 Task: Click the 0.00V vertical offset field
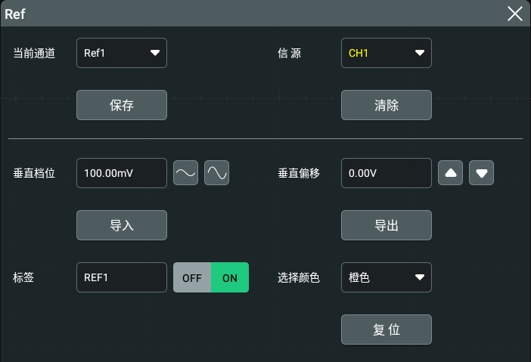[386, 173]
